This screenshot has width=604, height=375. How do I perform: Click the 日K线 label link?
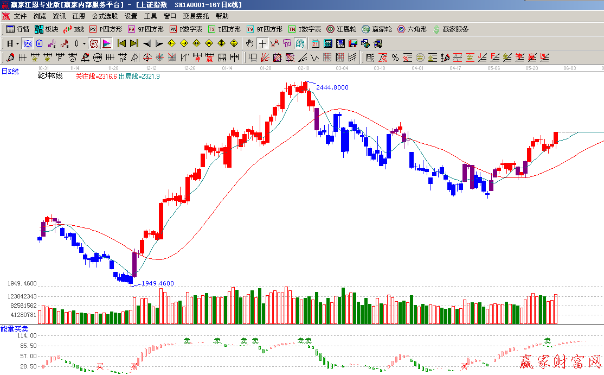click(10, 71)
